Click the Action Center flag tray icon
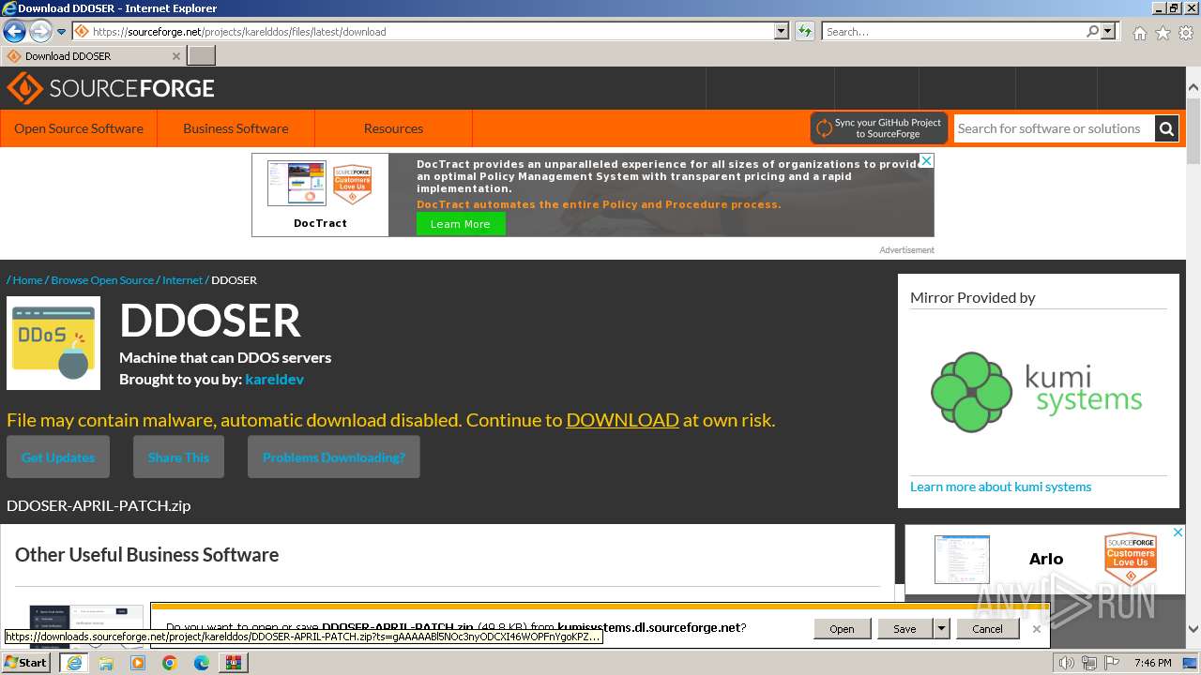 pyautogui.click(x=1112, y=663)
